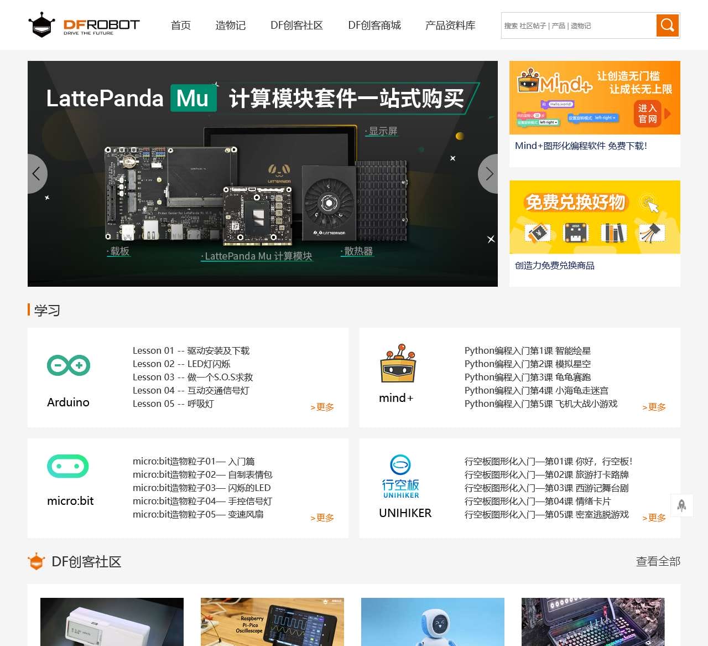708x646 pixels.
Task: Click 更多 in the mind+ card
Action: pos(654,407)
